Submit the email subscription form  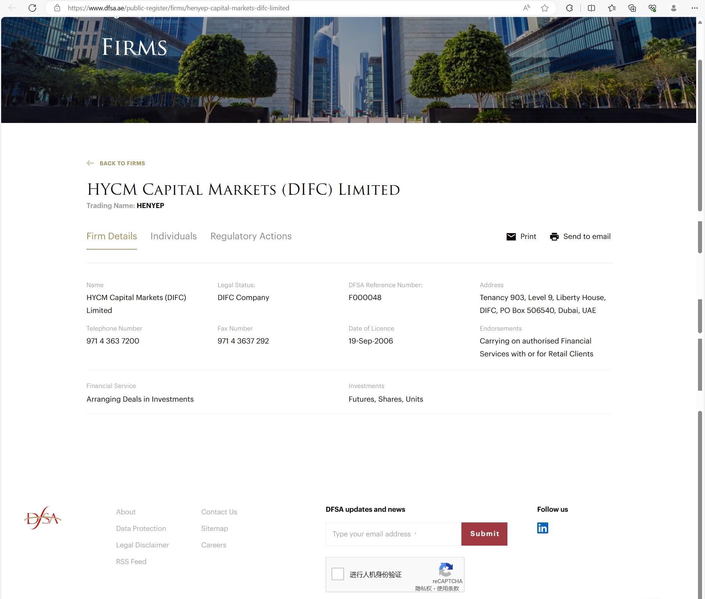pos(484,534)
